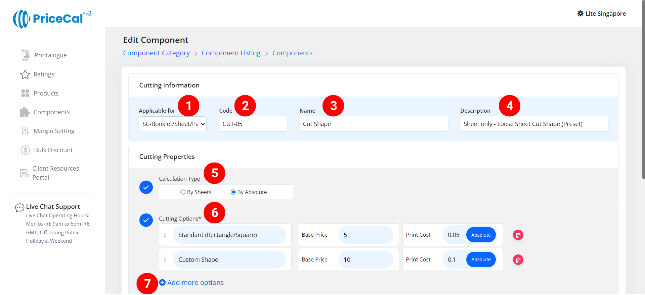Click the Bulk Discount dollar icon

coord(25,150)
